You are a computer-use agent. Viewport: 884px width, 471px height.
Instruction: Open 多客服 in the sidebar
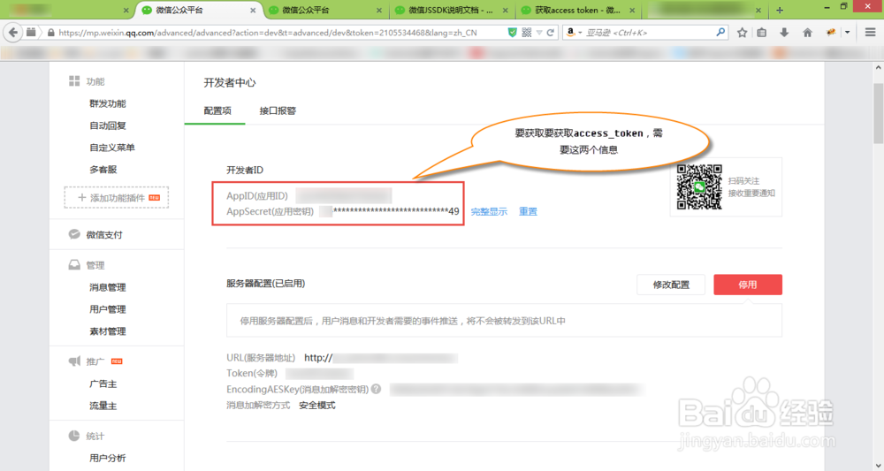103,170
